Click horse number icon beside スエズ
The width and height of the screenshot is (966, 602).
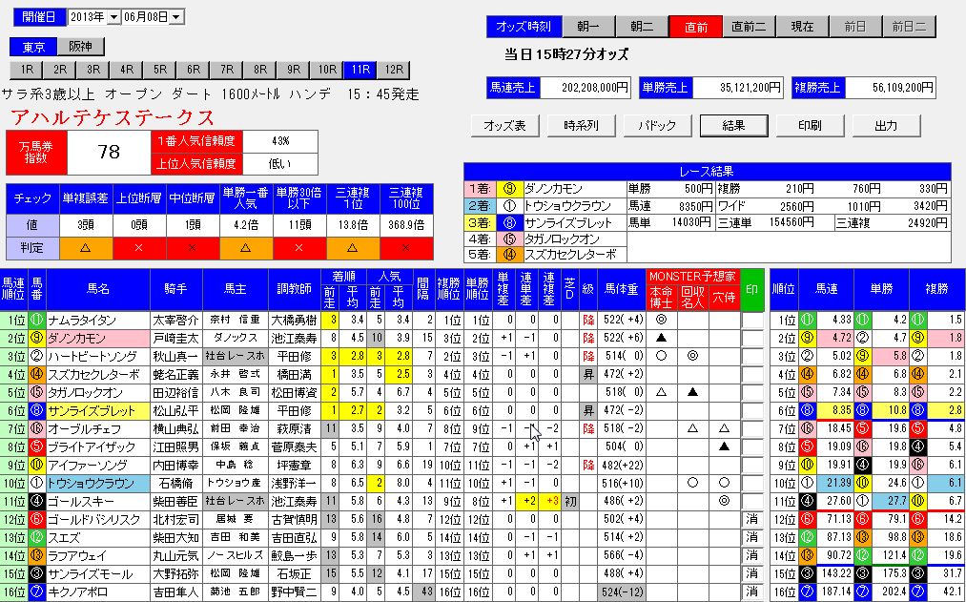click(37, 537)
